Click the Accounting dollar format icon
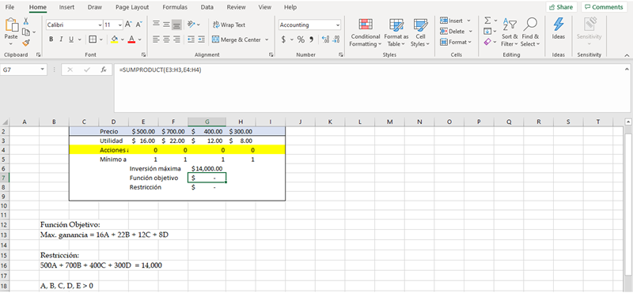The height and width of the screenshot is (293, 633). (283, 39)
